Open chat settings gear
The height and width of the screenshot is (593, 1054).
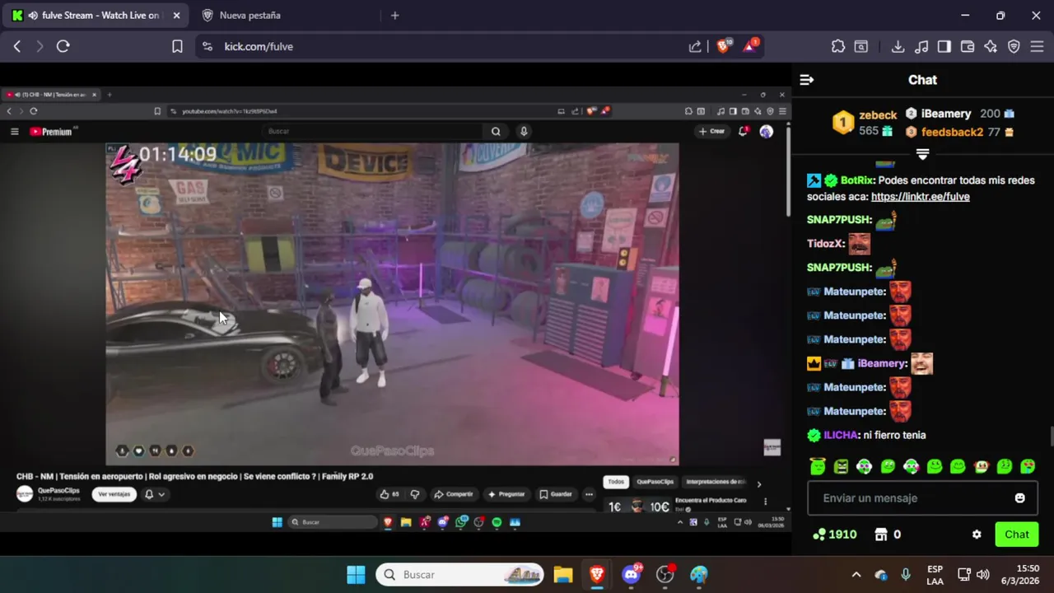tap(977, 535)
